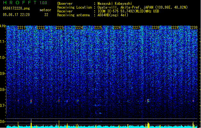Click the 2228 time marker
The width and height of the screenshot is (201, 128).
click(x=155, y=28)
